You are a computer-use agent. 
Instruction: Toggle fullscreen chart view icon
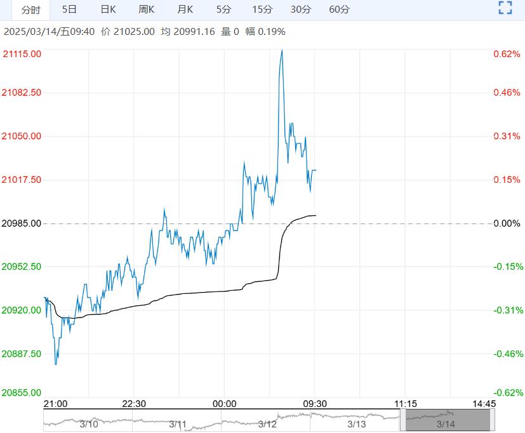(x=505, y=8)
